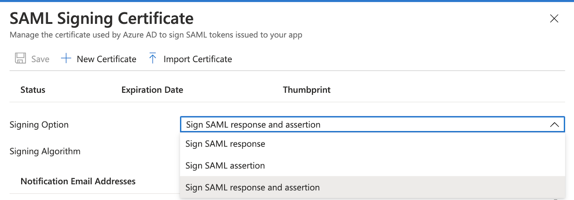The height and width of the screenshot is (200, 574).
Task: Click the Azure AD certificate description text
Action: tap(156, 35)
